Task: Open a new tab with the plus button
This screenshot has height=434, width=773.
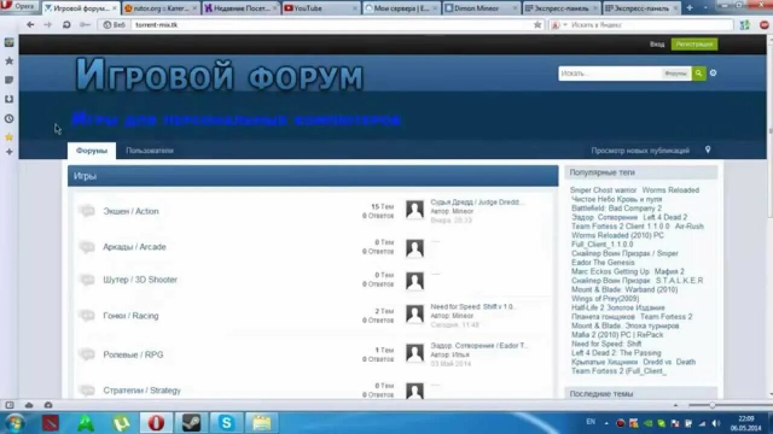Action: [690, 8]
